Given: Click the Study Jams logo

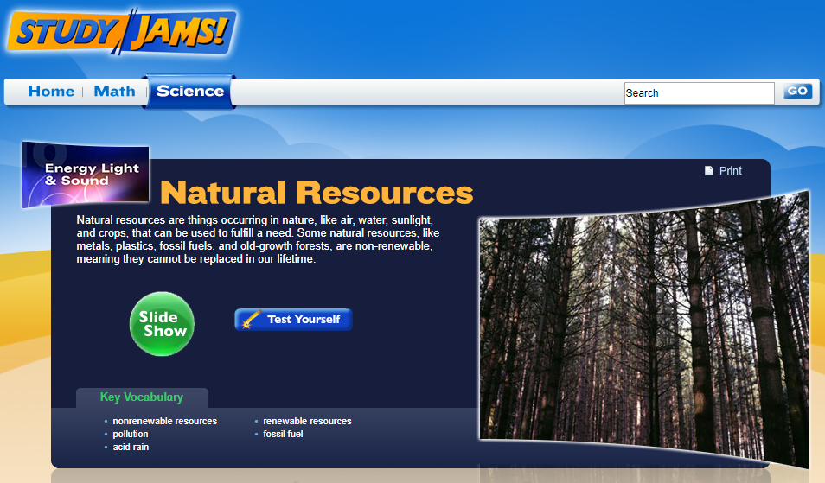Looking at the screenshot, I should pyautogui.click(x=122, y=31).
